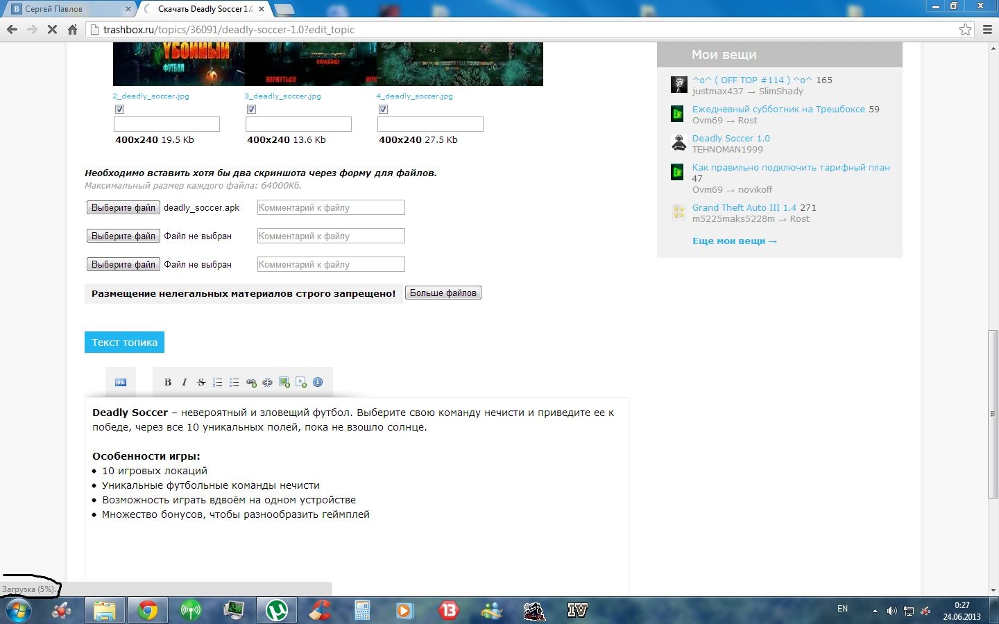999x624 pixels.
Task: Launch GTA IV from the taskbar
Action: point(577,611)
